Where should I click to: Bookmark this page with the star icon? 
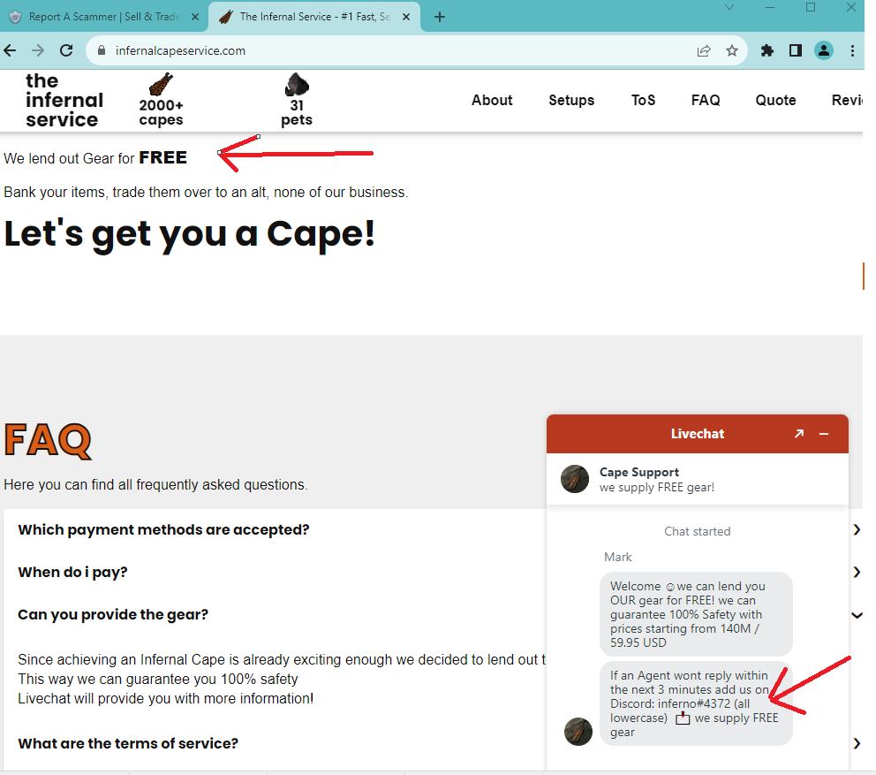732,51
